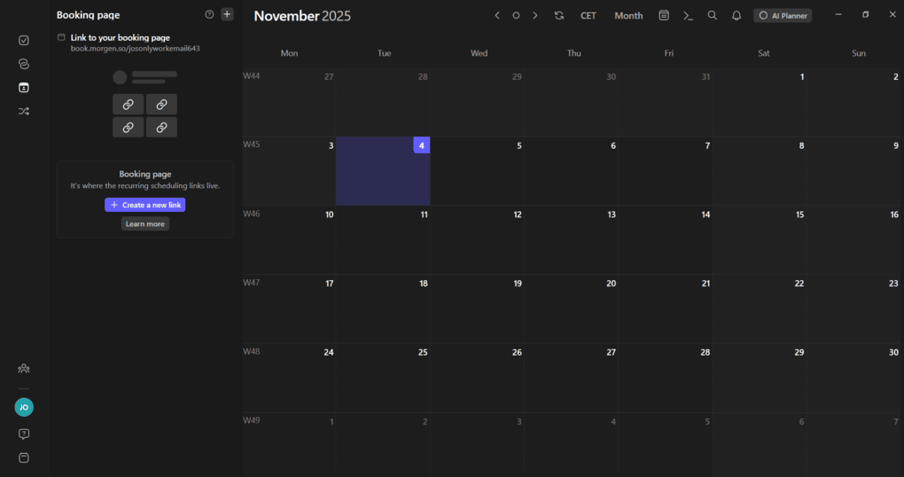
Task: Select the calendar view icon in sidebar
Action: pos(24,88)
